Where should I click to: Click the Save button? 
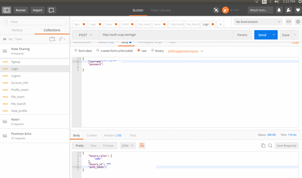(286, 35)
